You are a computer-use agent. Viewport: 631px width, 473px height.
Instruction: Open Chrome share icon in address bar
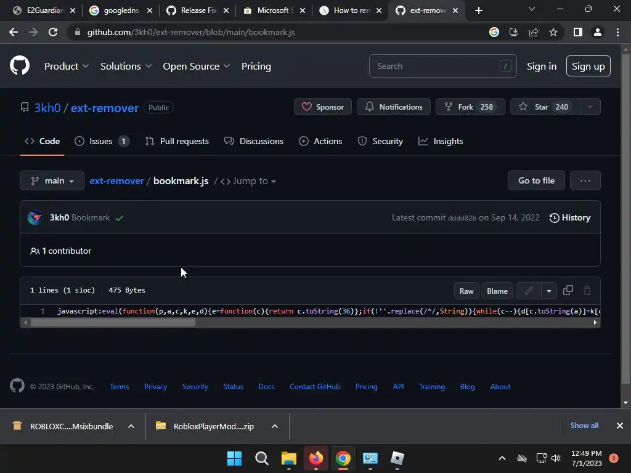tap(534, 32)
